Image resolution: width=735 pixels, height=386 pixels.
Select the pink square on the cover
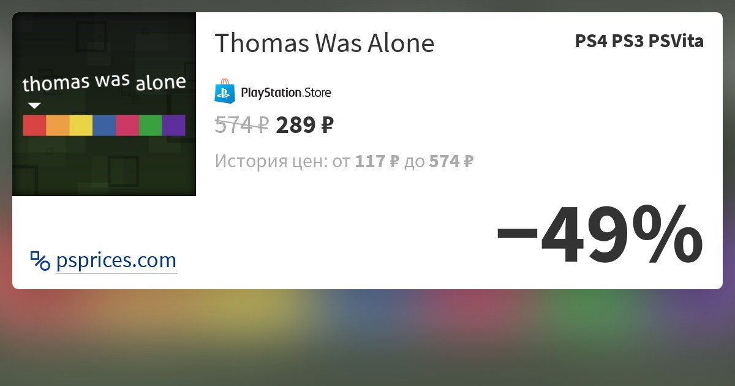click(x=127, y=125)
